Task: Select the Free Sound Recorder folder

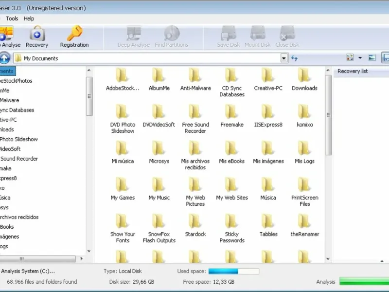Action: [195, 119]
